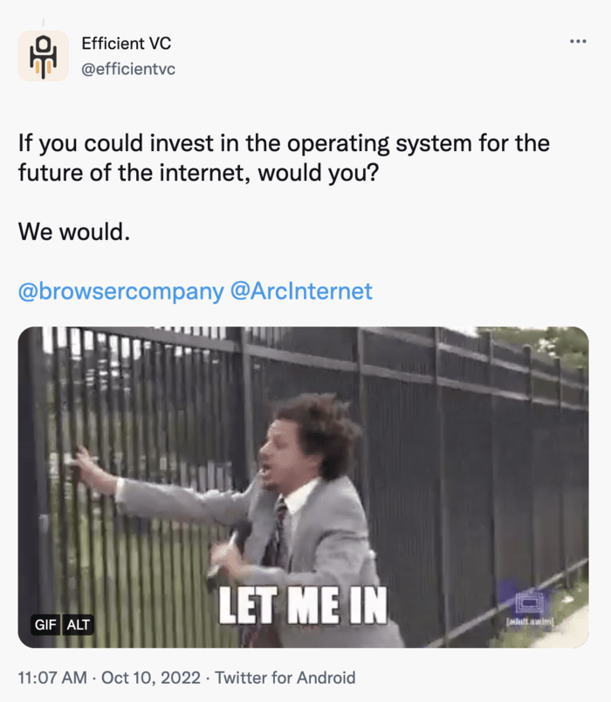Click the Twitter for Android source label
611x702 pixels.
click(285, 678)
